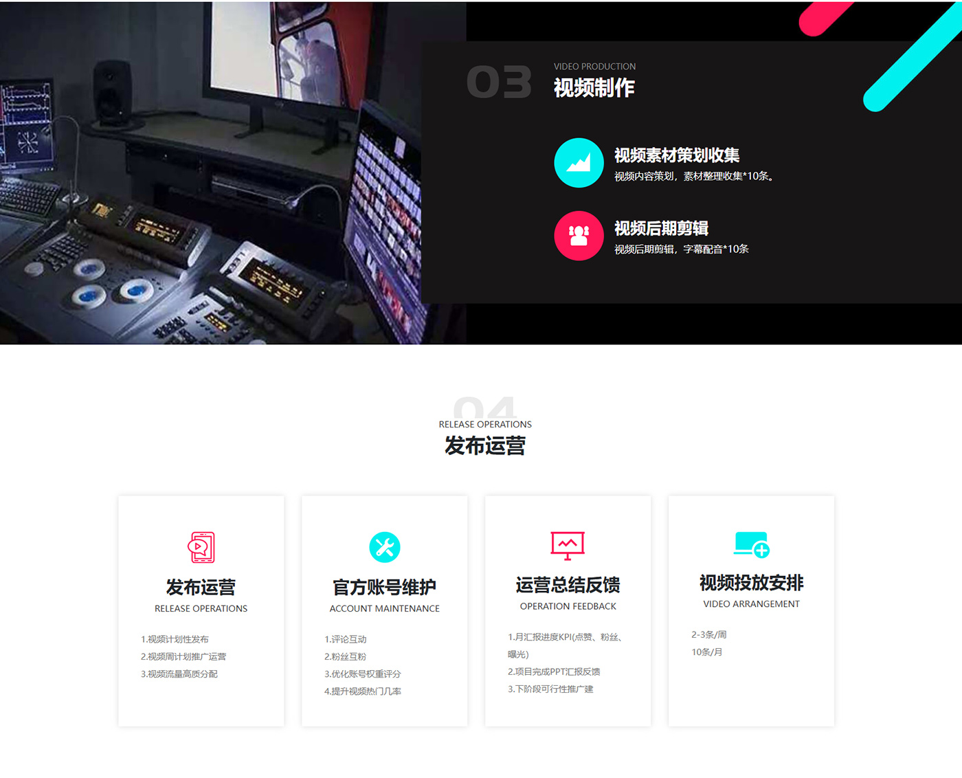The height and width of the screenshot is (778, 962).
Task: Select the 运营总结反馈 card title
Action: 568,585
